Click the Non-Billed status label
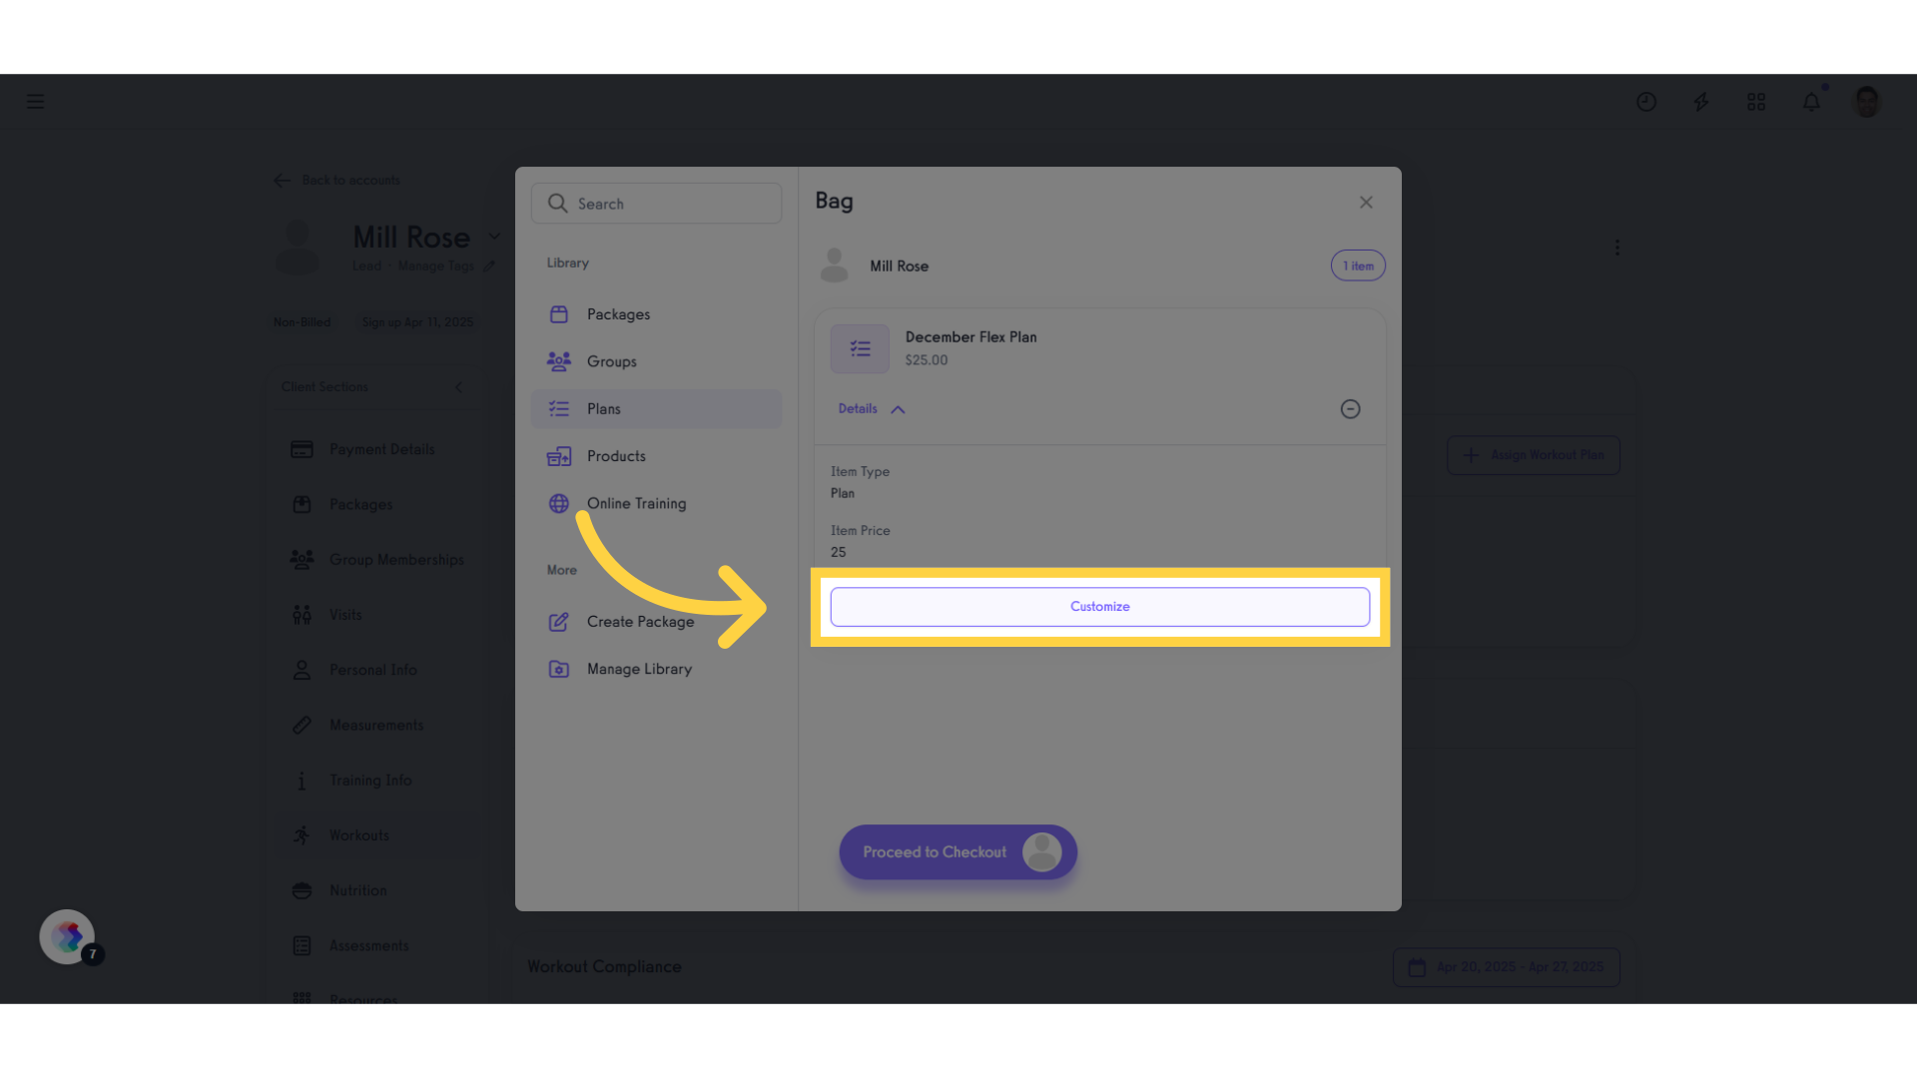 (x=302, y=322)
